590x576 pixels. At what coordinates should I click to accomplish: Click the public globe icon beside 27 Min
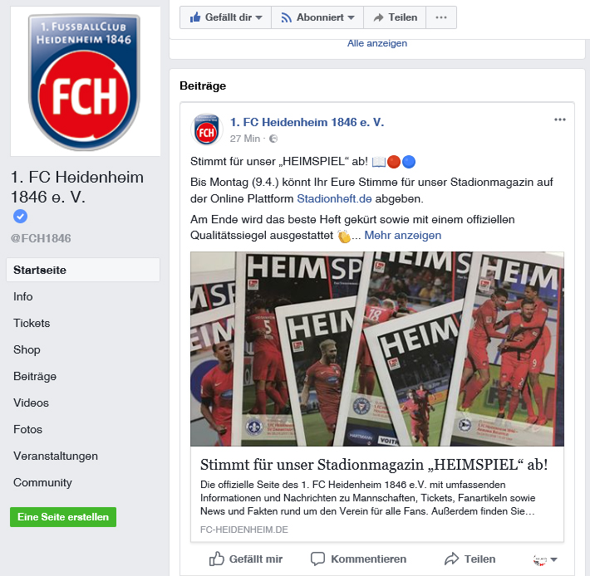coord(273,139)
